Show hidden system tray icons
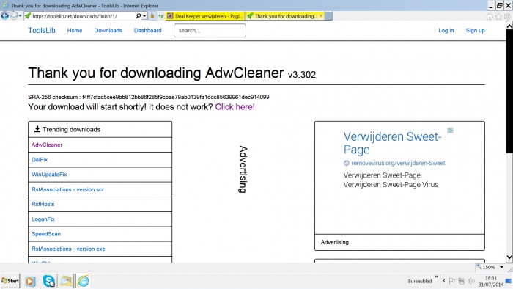513x289 pixels. [443, 280]
